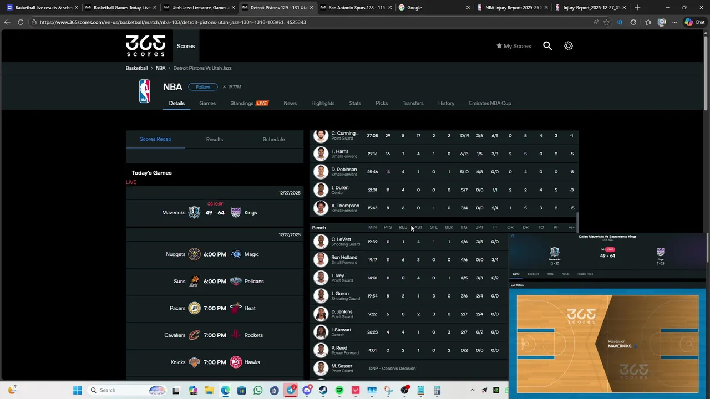Add page to favorites star
The height and width of the screenshot is (399, 710).
606,22
